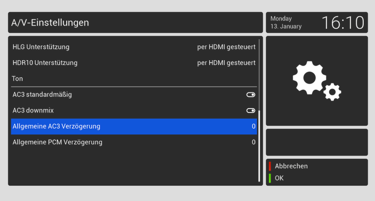Click the AC3 Verzögerung value 0
Image resolution: width=375 pixels, height=201 pixels.
pos(253,126)
